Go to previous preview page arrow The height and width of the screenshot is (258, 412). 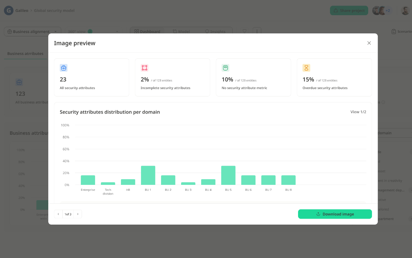pos(58,214)
